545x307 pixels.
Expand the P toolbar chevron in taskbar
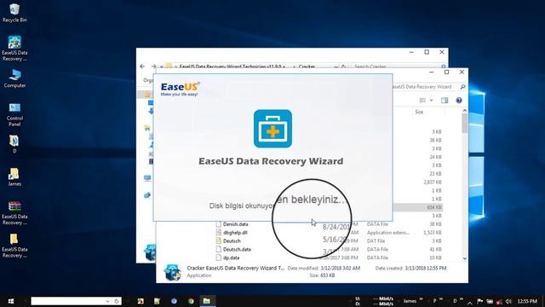441,299
